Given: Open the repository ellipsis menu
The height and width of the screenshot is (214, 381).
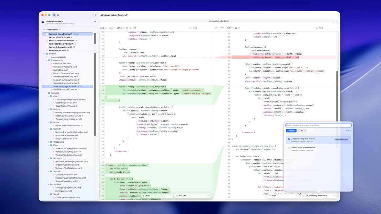Looking at the screenshot, I should pyautogui.click(x=95, y=21).
